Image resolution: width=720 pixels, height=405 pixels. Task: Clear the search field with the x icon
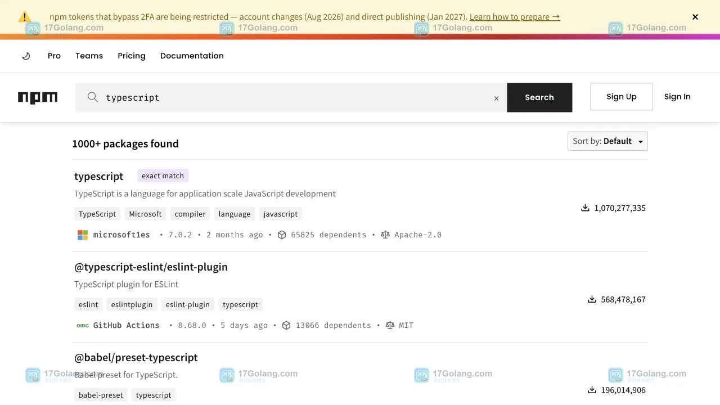coord(496,98)
